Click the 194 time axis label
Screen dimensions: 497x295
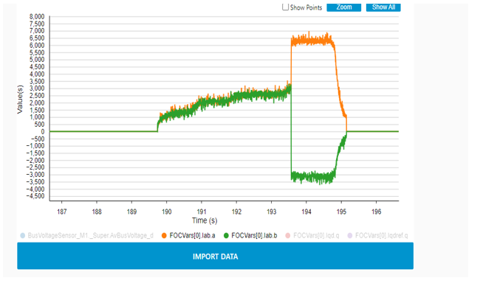click(x=306, y=212)
